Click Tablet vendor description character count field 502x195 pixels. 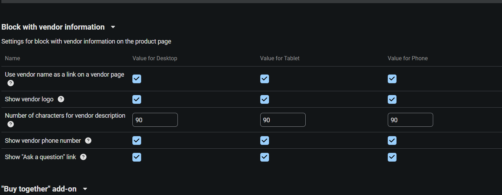point(283,120)
